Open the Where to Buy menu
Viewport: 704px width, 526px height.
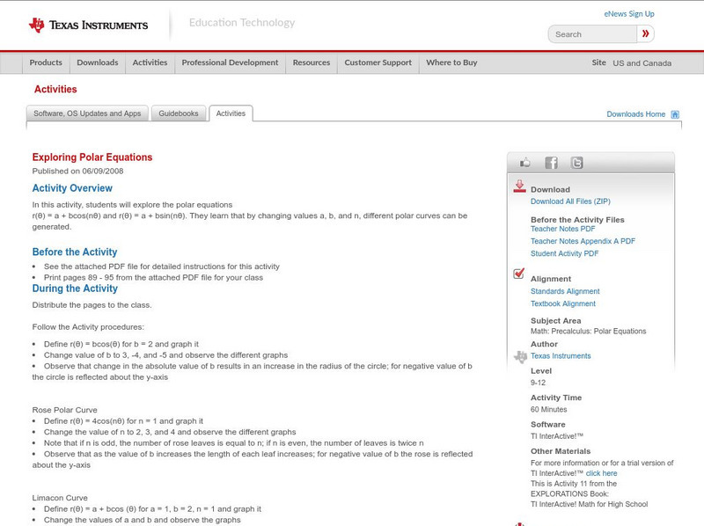point(451,62)
